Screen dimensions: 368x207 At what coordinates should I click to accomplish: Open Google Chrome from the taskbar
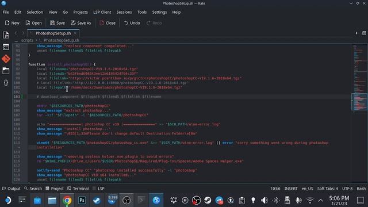point(67,200)
